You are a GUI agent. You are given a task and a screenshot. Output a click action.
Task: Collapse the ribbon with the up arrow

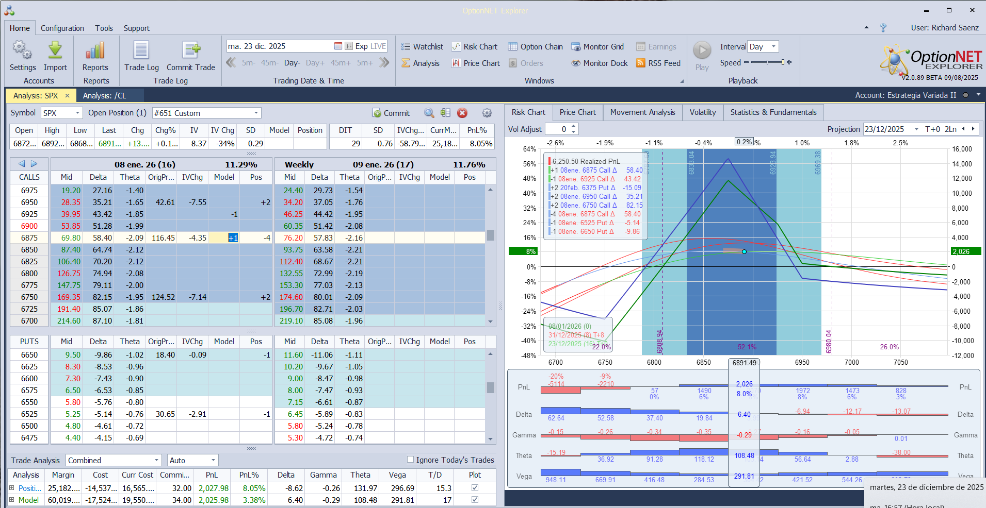point(866,28)
